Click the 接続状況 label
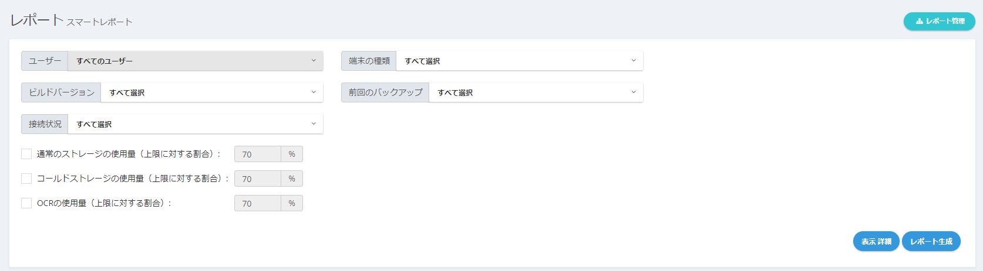The image size is (983, 271). pos(45,124)
